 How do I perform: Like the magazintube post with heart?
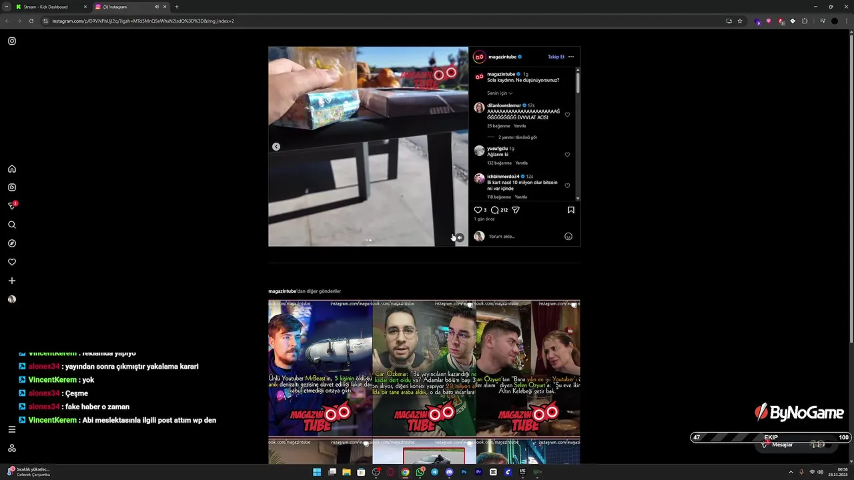point(478,210)
